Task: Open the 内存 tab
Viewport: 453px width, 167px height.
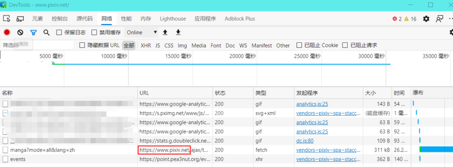Action: (146, 19)
